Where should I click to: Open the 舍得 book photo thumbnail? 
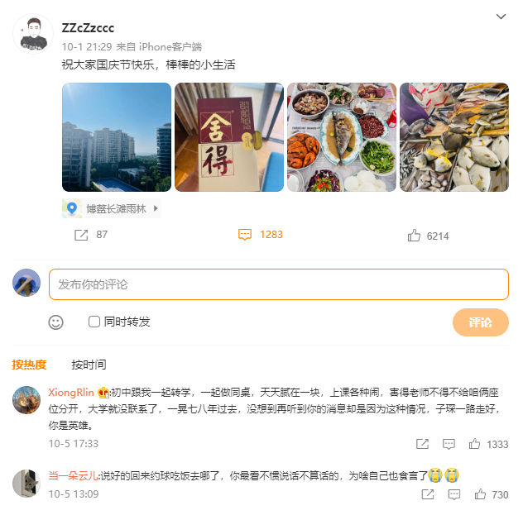tap(229, 137)
